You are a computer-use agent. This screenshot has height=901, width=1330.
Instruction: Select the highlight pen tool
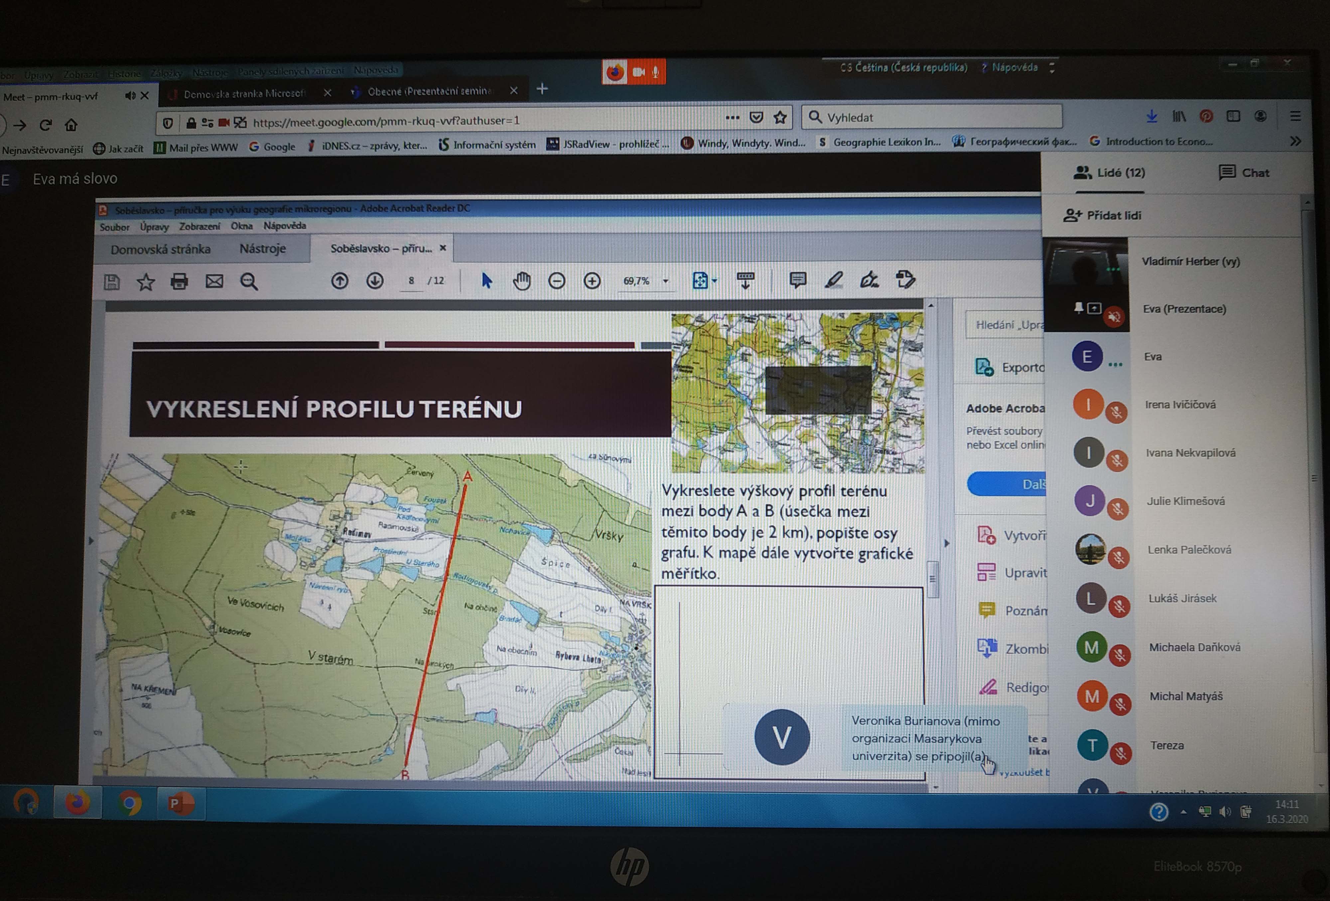(x=833, y=280)
